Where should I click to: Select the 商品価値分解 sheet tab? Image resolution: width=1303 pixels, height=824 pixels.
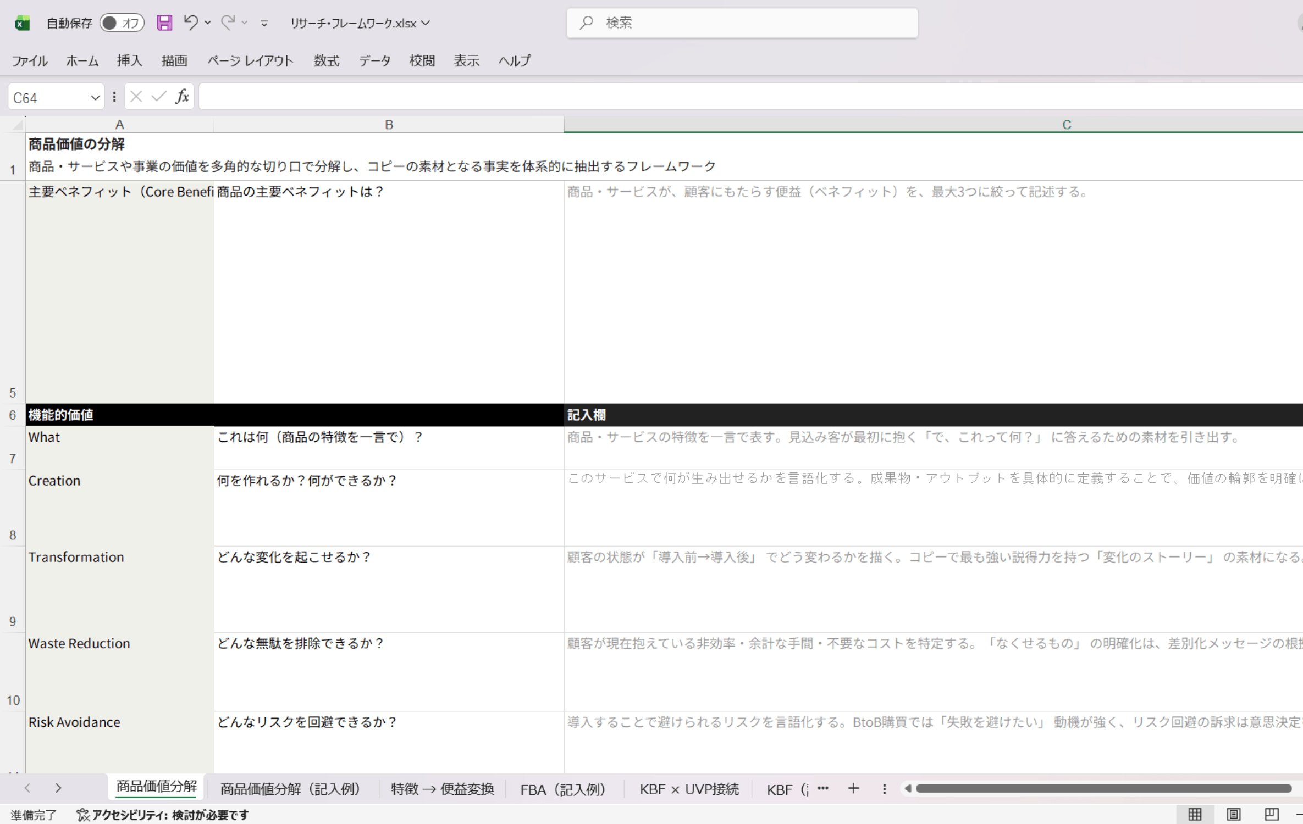click(157, 787)
